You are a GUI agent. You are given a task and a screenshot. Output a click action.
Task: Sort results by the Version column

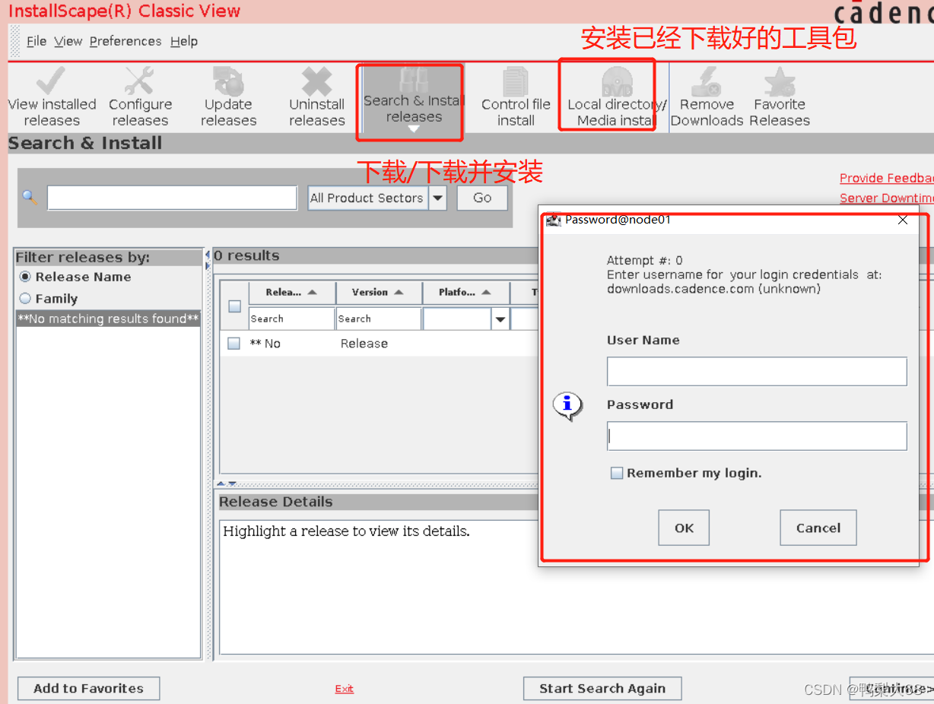pos(378,292)
